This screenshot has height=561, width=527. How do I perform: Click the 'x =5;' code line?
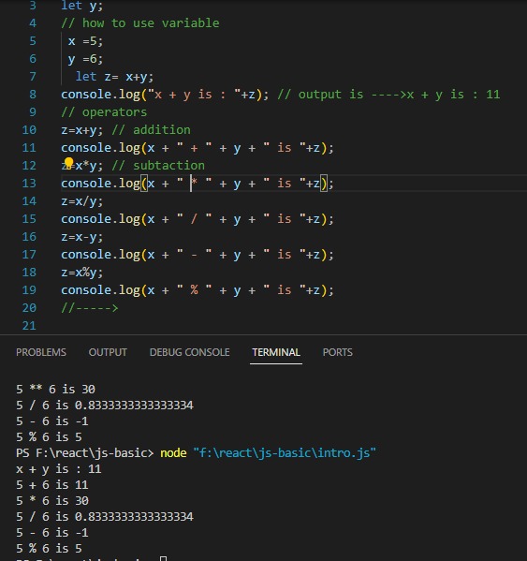[x=85, y=41]
